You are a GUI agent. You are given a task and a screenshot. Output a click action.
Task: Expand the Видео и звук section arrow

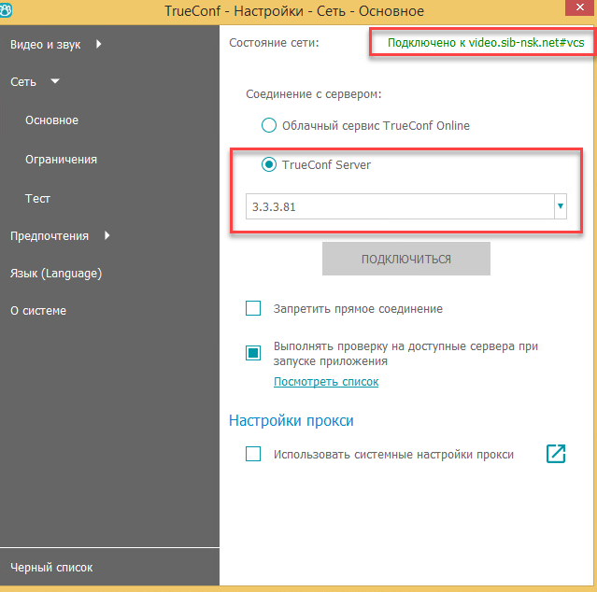(x=99, y=44)
